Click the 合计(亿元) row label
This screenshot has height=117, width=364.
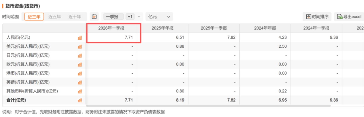point(16,100)
